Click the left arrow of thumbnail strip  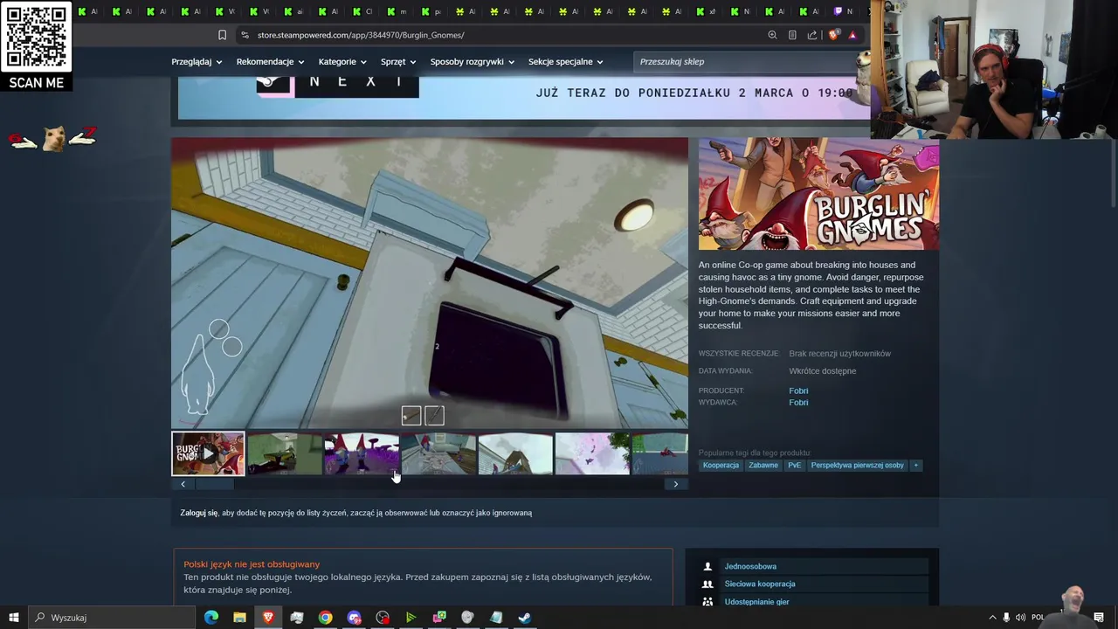click(183, 484)
